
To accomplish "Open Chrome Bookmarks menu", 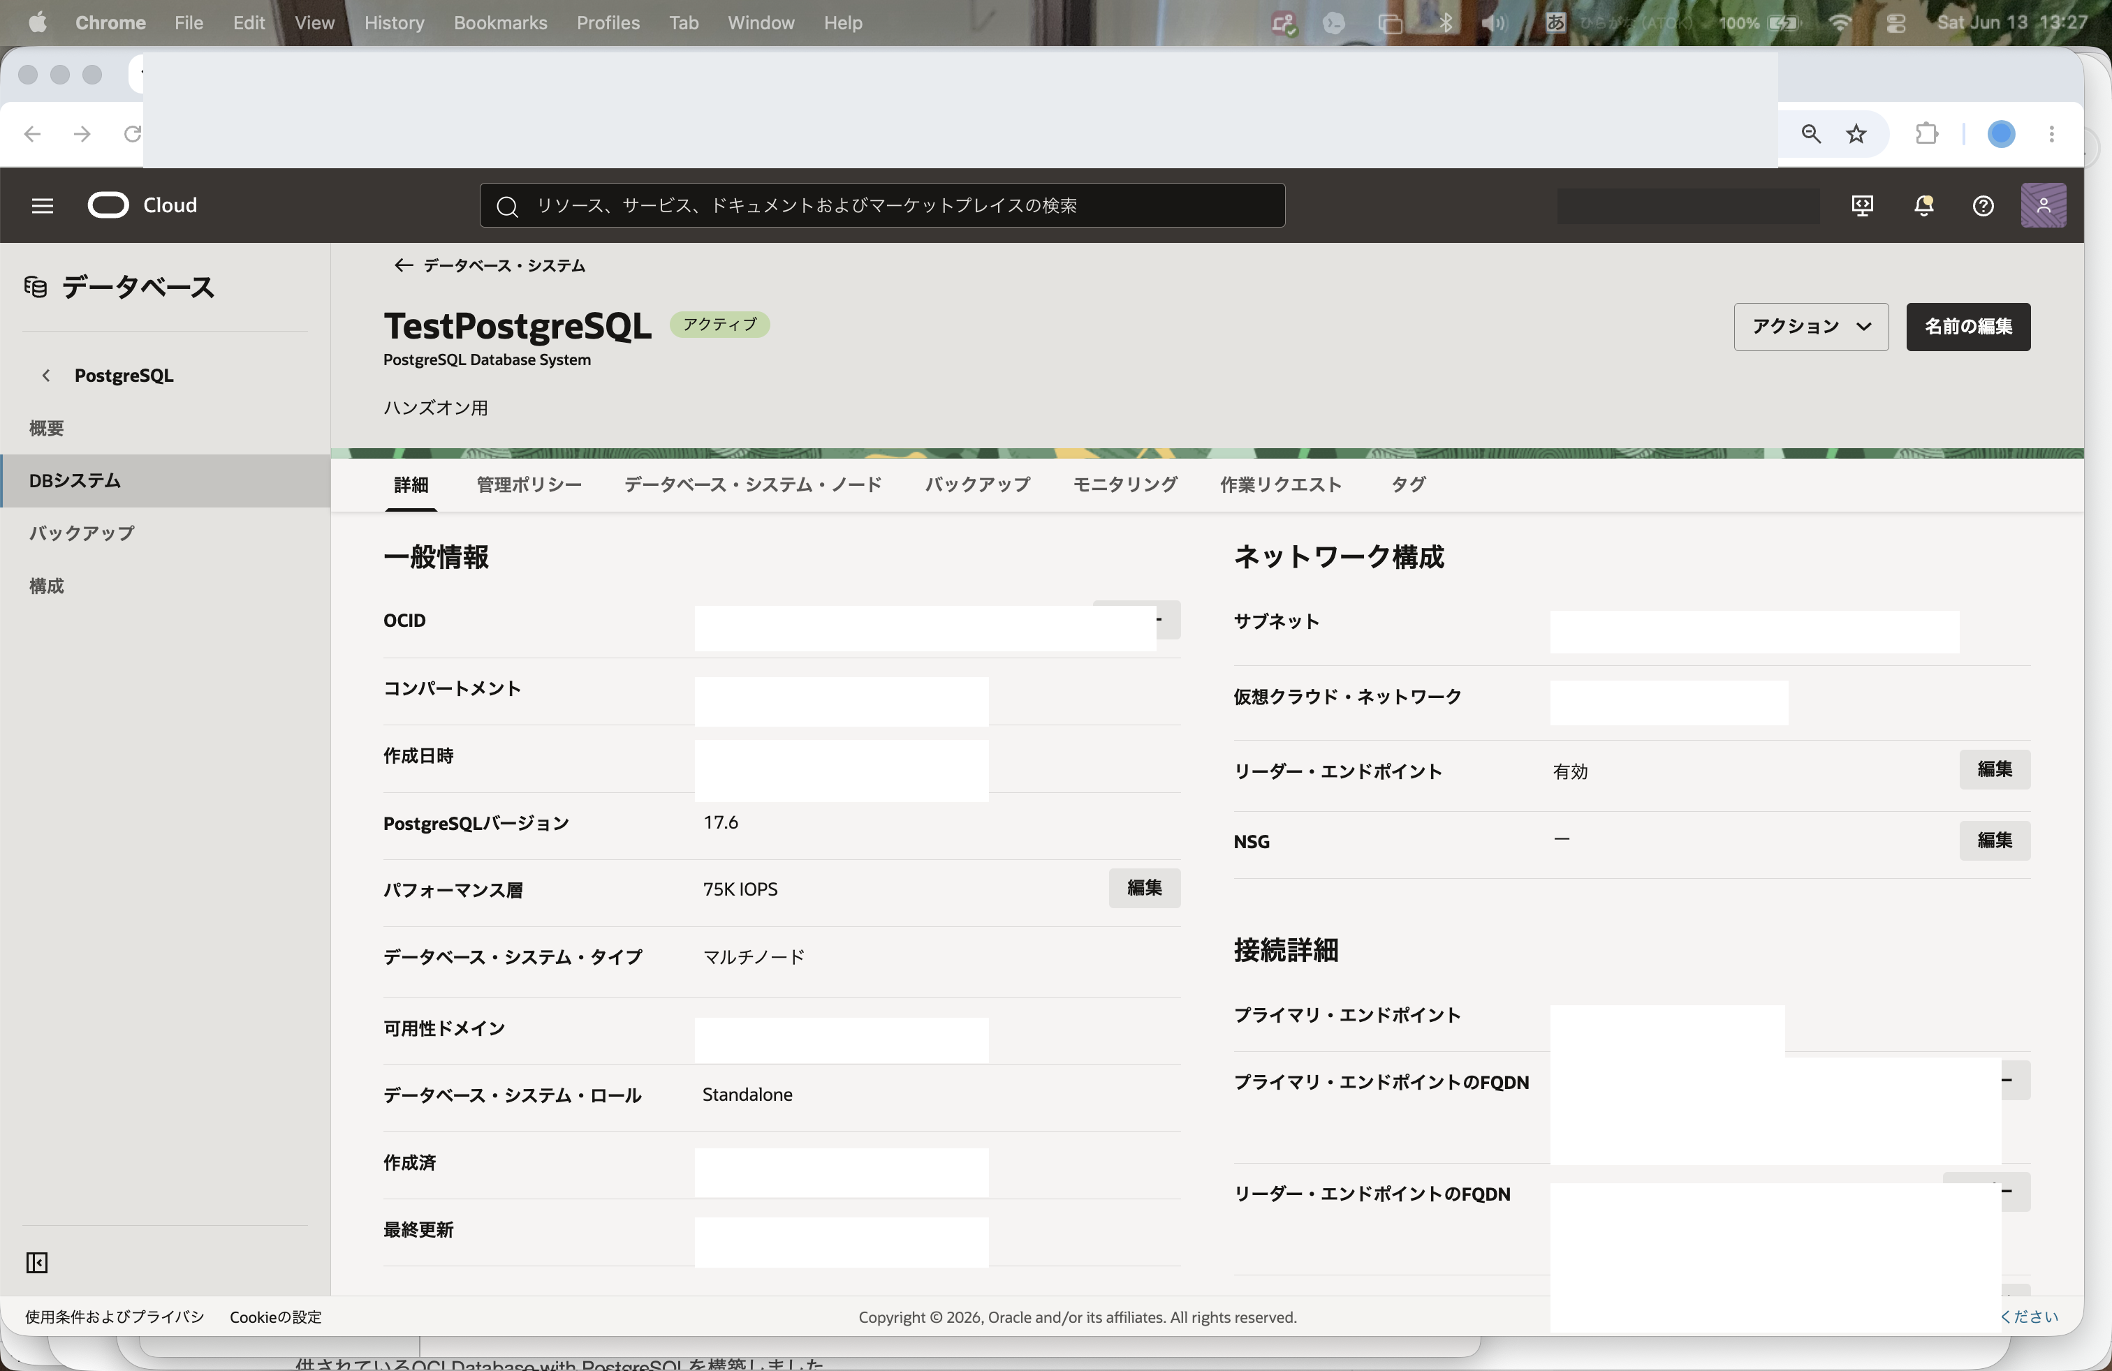I will (x=501, y=23).
